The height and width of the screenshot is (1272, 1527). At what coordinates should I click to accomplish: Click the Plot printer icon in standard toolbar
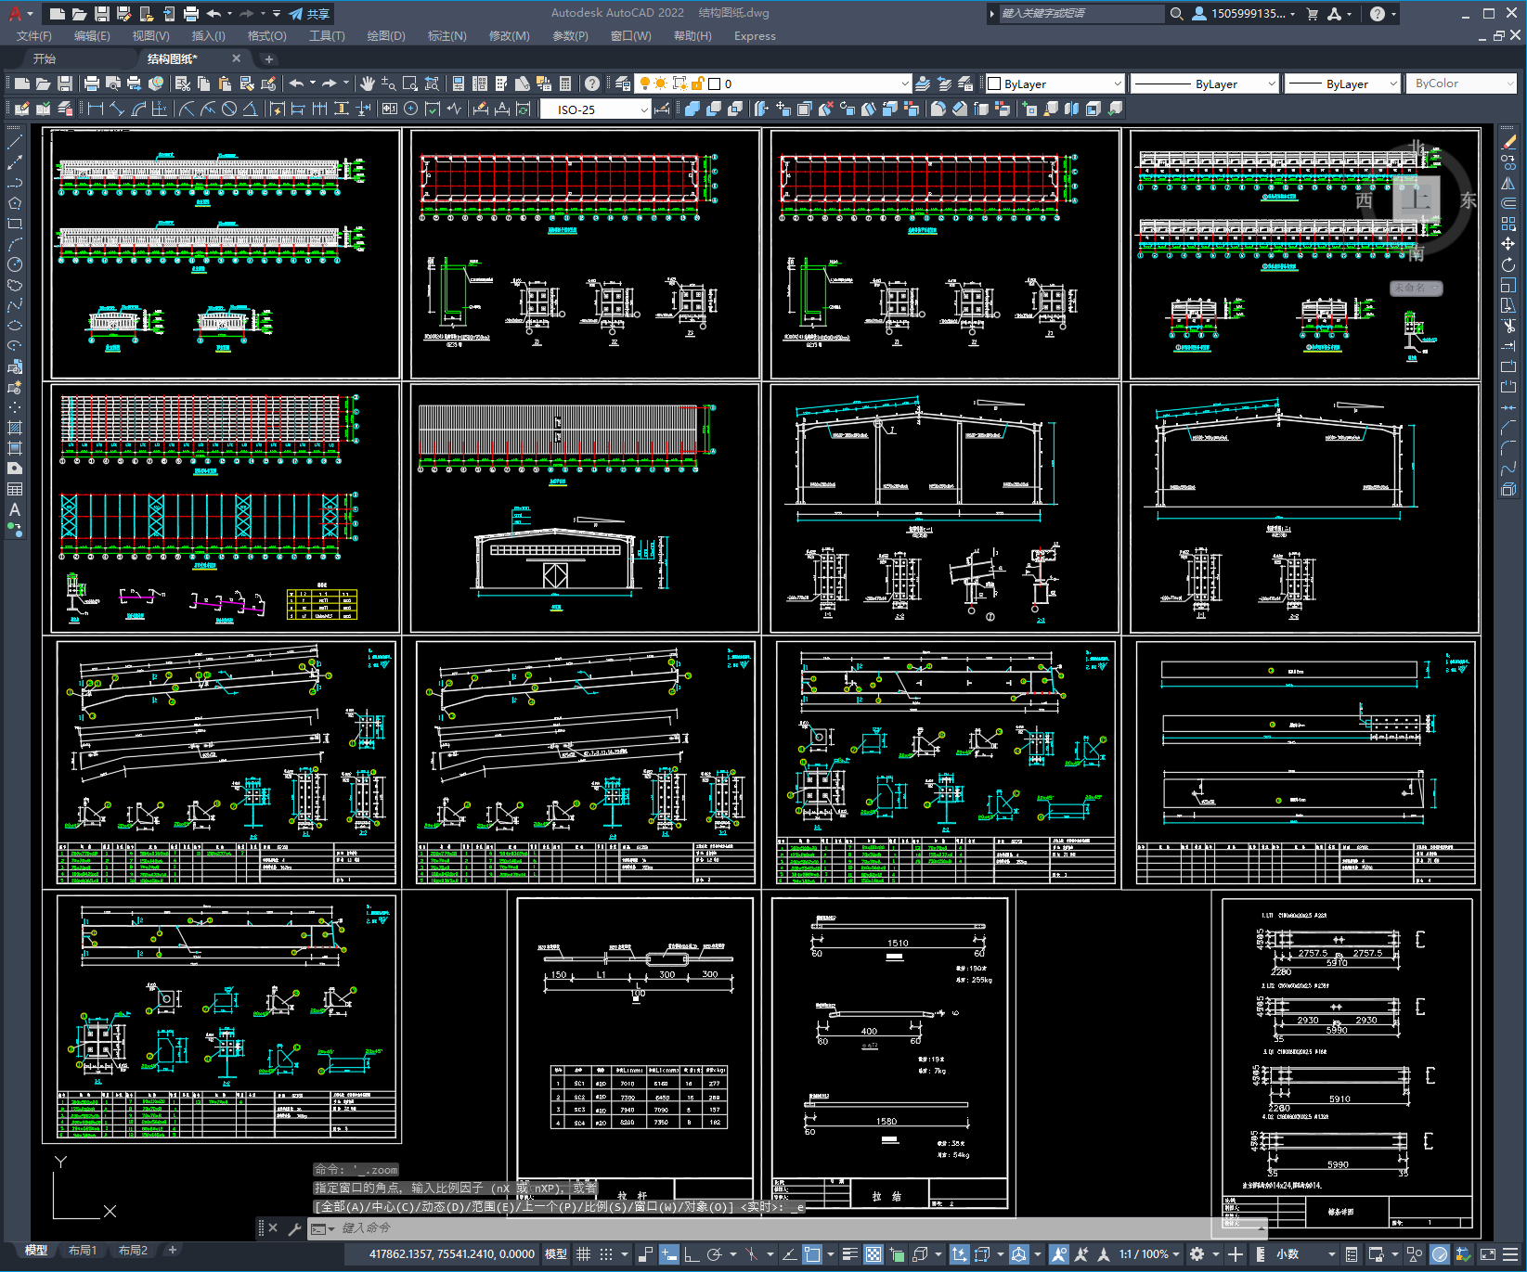coord(92,84)
